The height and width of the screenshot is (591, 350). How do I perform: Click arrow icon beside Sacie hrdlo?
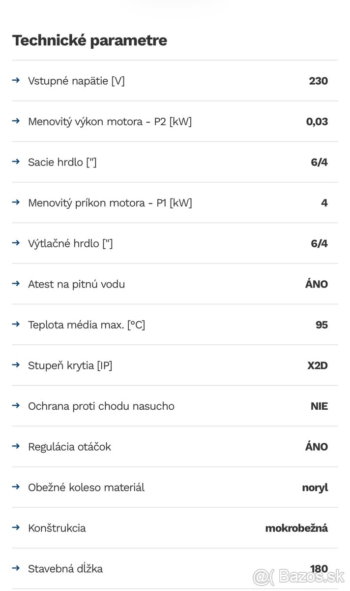click(16, 162)
